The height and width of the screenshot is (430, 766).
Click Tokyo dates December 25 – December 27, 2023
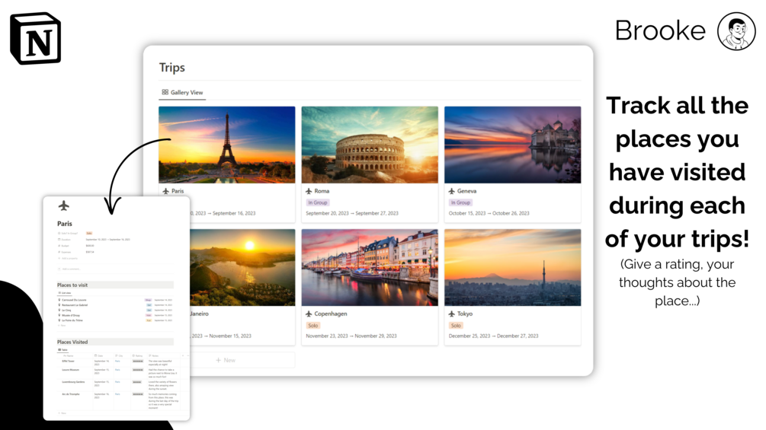pos(493,336)
